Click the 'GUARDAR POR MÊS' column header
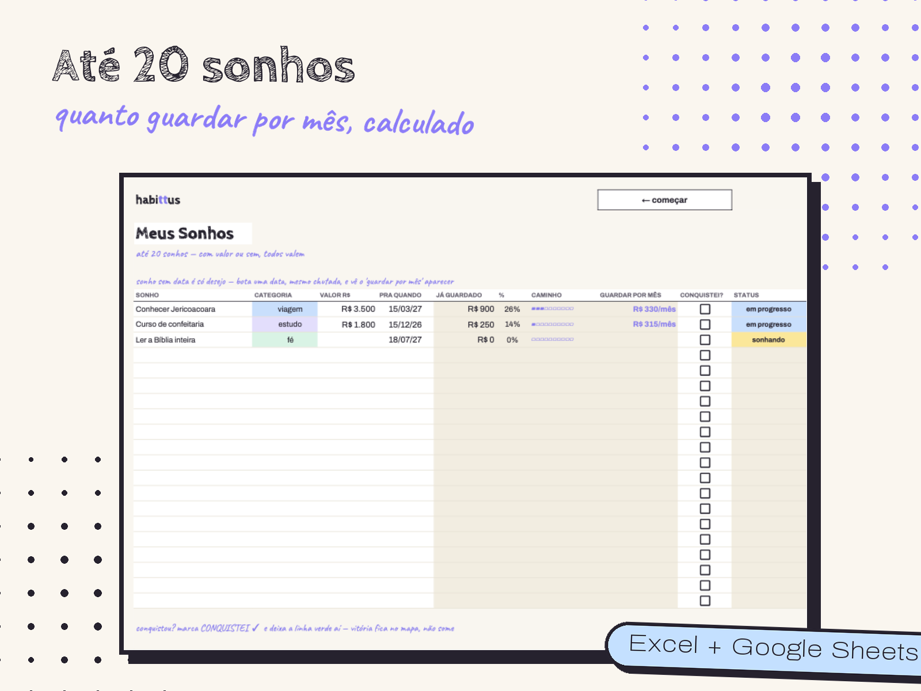 [630, 295]
